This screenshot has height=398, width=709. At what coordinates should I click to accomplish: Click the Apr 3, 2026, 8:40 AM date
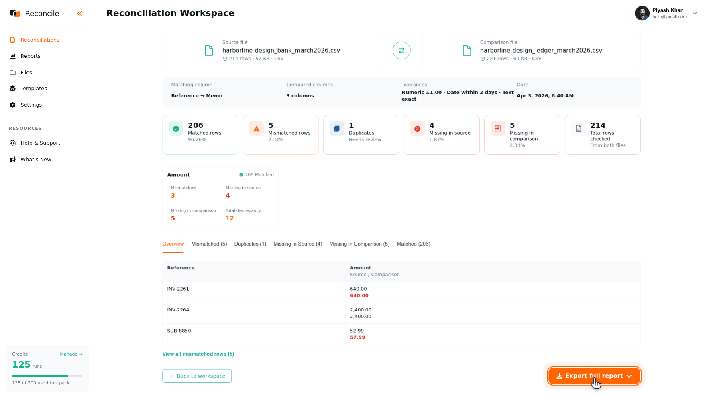(x=545, y=96)
